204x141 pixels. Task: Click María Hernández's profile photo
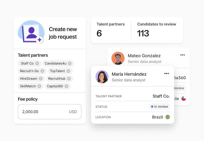click(x=102, y=77)
